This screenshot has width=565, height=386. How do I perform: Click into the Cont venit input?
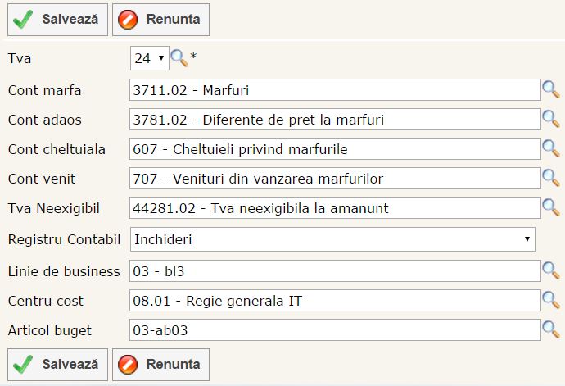click(335, 179)
